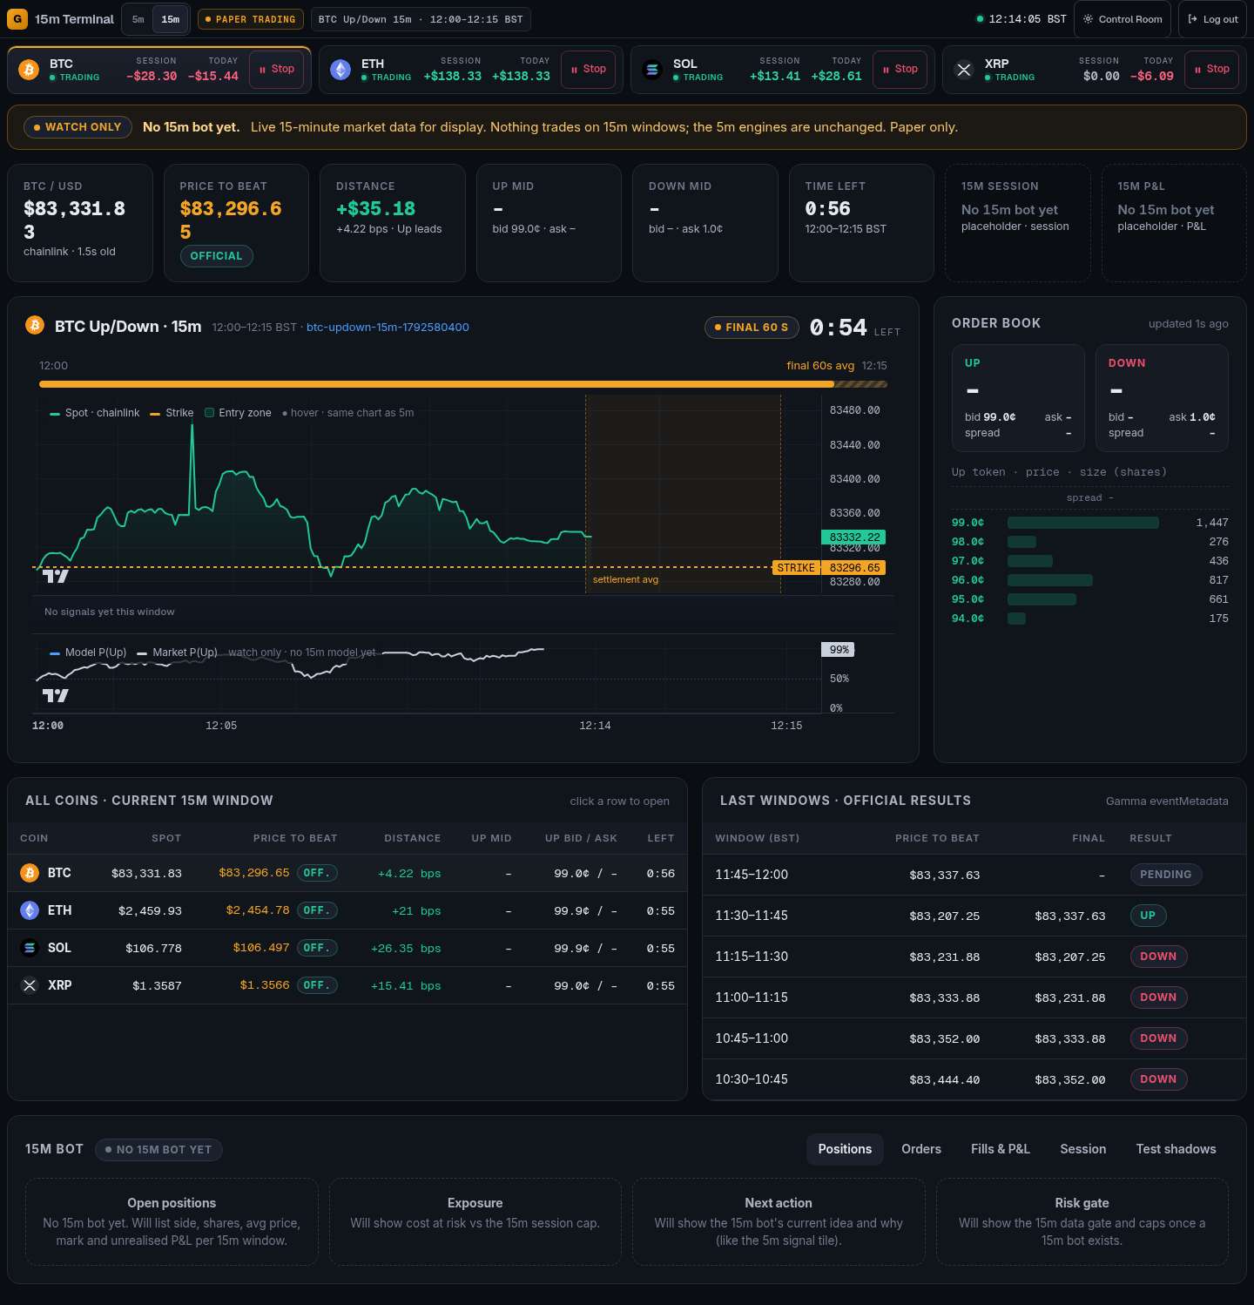This screenshot has height=1305, width=1254.
Task: Click the orange G terminal logo
Action: pos(17,19)
